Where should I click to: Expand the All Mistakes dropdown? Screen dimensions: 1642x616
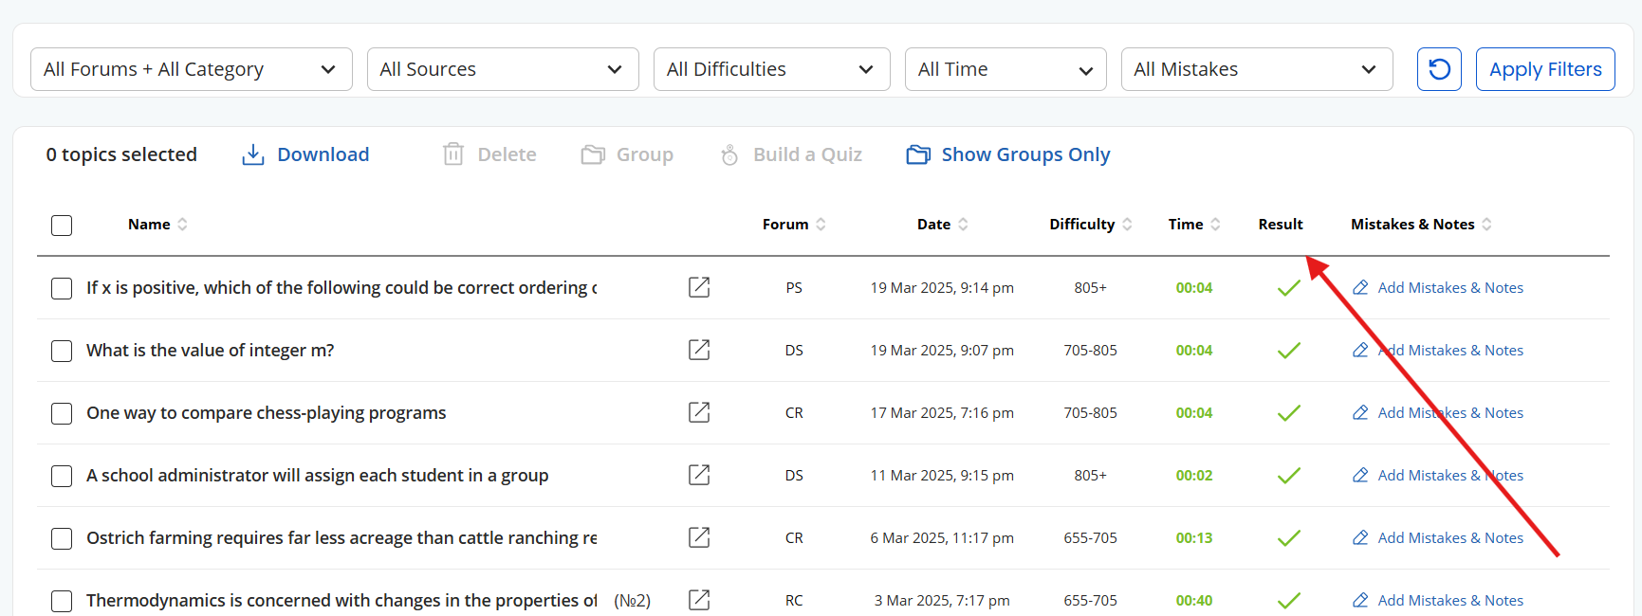pos(1256,69)
